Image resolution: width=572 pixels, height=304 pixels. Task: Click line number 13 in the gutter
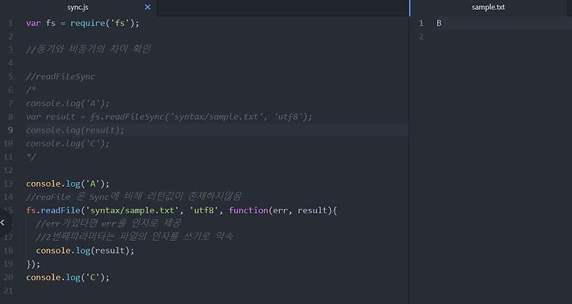click(x=8, y=184)
